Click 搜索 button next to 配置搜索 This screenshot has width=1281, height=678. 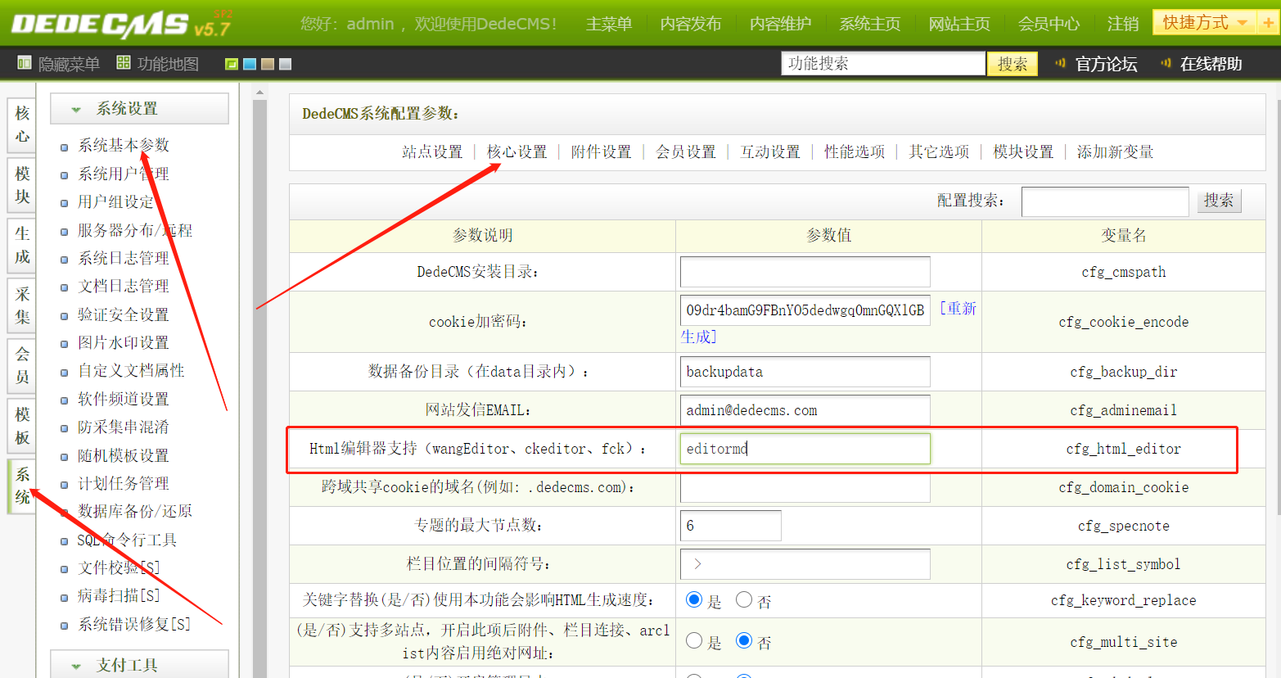pos(1219,201)
